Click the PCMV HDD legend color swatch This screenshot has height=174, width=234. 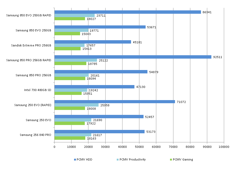[x=75, y=159]
